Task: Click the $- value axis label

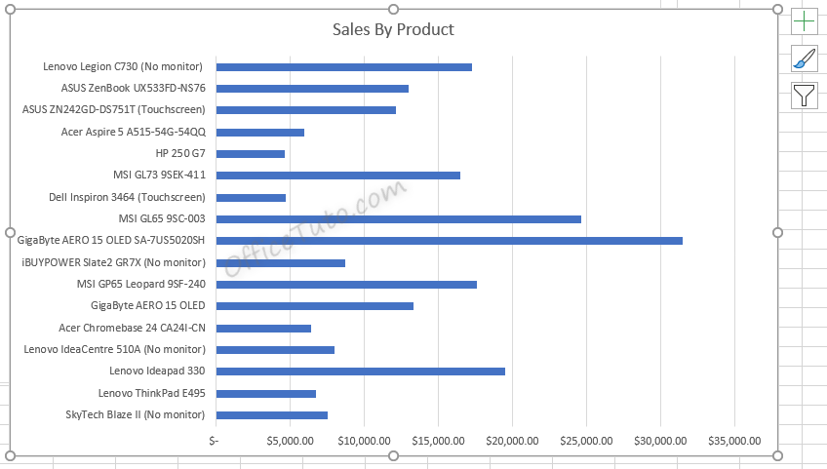Action: 214,441
